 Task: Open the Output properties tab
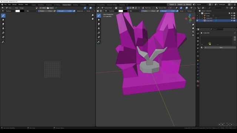click(198, 41)
